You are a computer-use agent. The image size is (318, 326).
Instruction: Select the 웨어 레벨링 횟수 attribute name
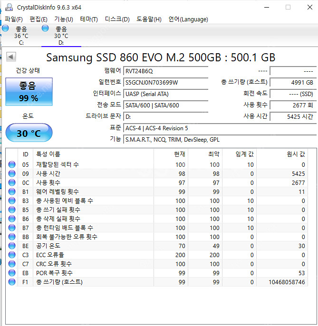pyautogui.click(x=58, y=192)
